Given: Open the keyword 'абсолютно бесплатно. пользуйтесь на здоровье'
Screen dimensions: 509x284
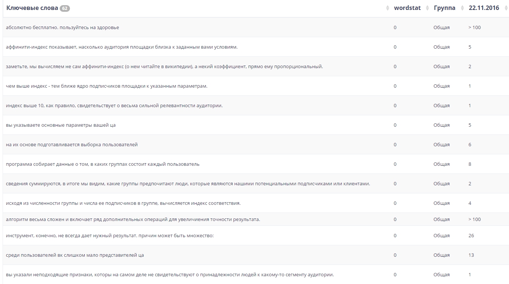Looking at the screenshot, I should tap(62, 28).
